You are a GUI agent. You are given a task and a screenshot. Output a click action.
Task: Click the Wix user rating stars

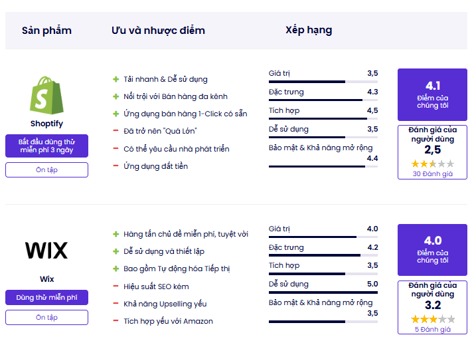point(433,319)
